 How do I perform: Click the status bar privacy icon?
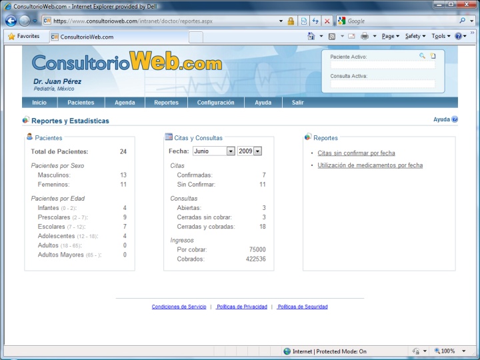(416, 351)
